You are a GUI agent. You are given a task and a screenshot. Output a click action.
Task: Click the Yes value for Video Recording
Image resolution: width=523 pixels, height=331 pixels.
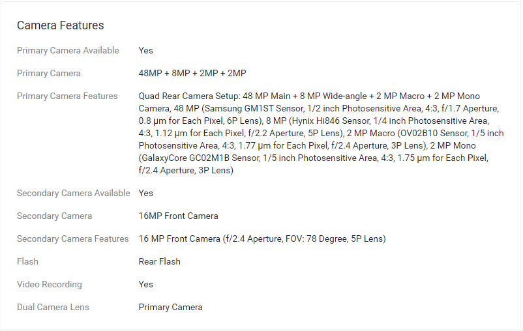tap(146, 284)
